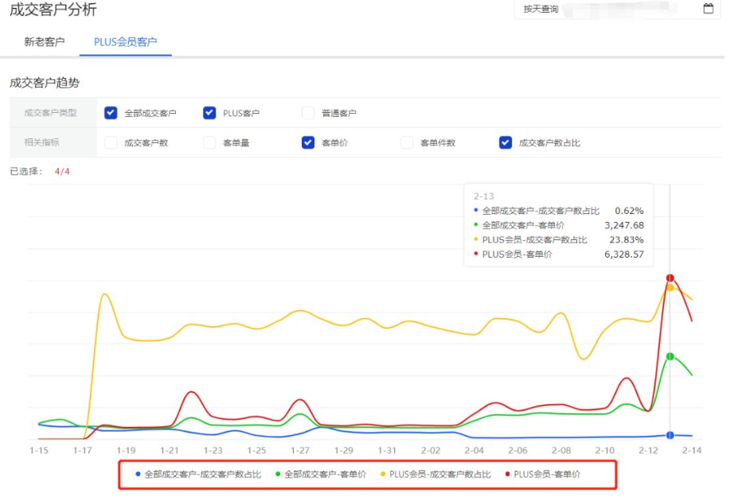Click the 相关指标 row label

pyautogui.click(x=41, y=142)
